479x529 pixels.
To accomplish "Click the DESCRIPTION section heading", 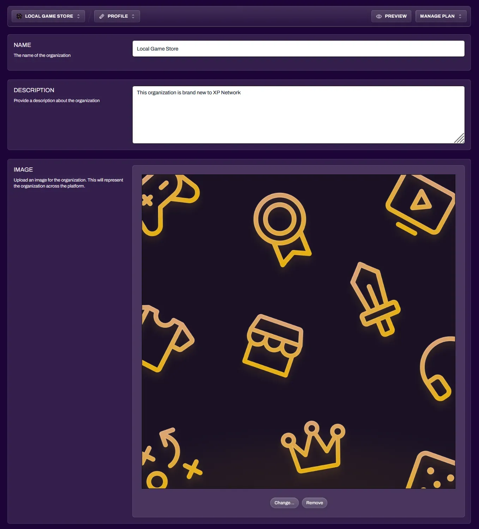I will coord(34,90).
